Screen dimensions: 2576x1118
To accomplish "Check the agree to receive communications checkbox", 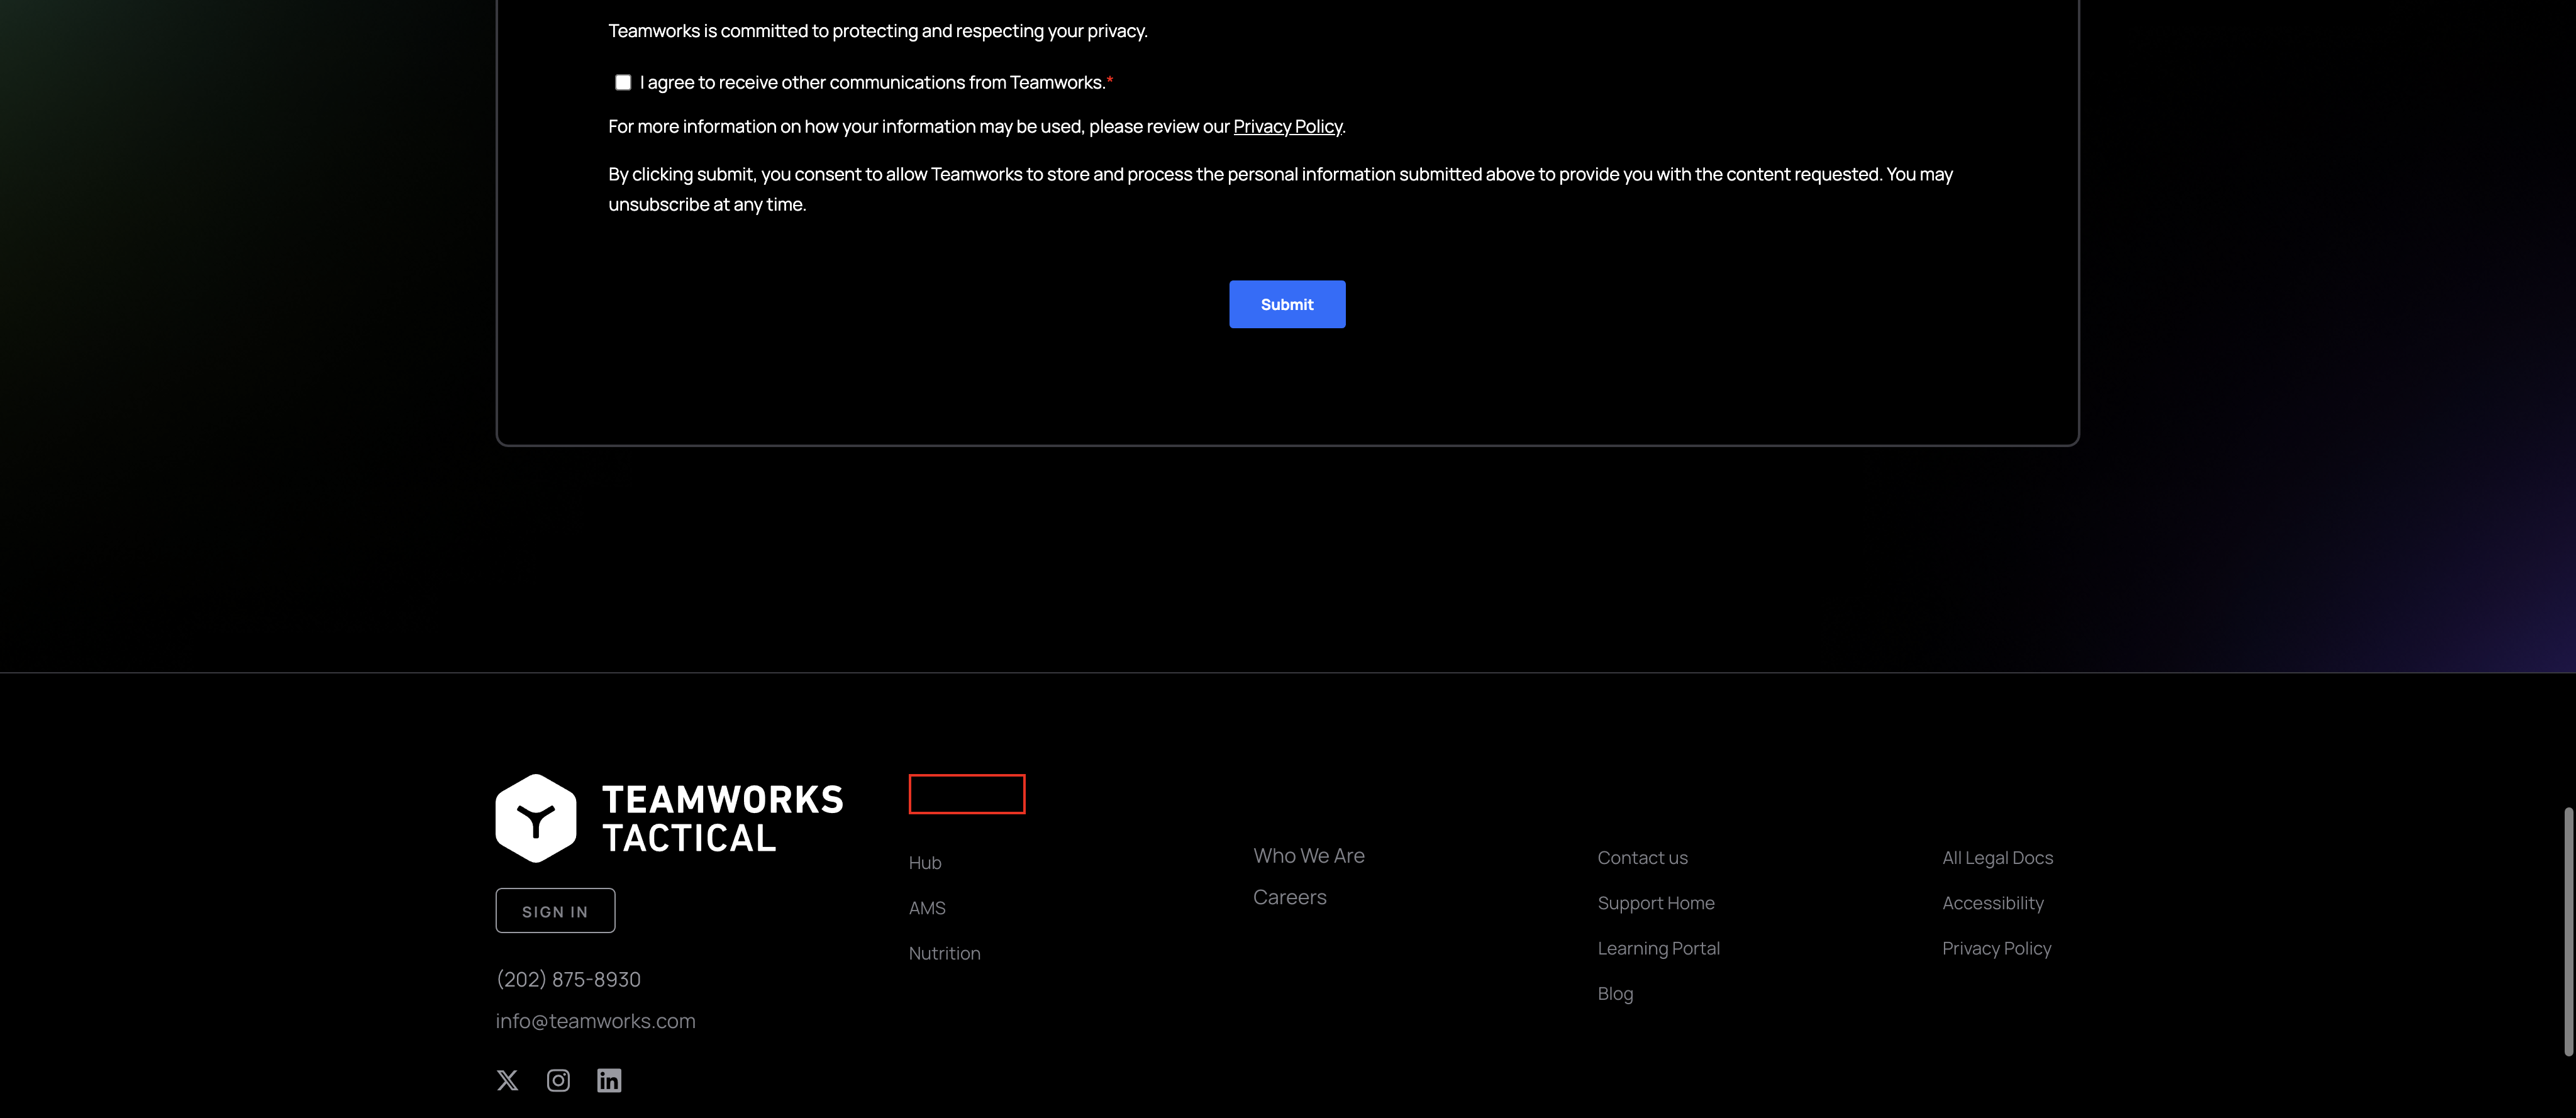I will [623, 82].
